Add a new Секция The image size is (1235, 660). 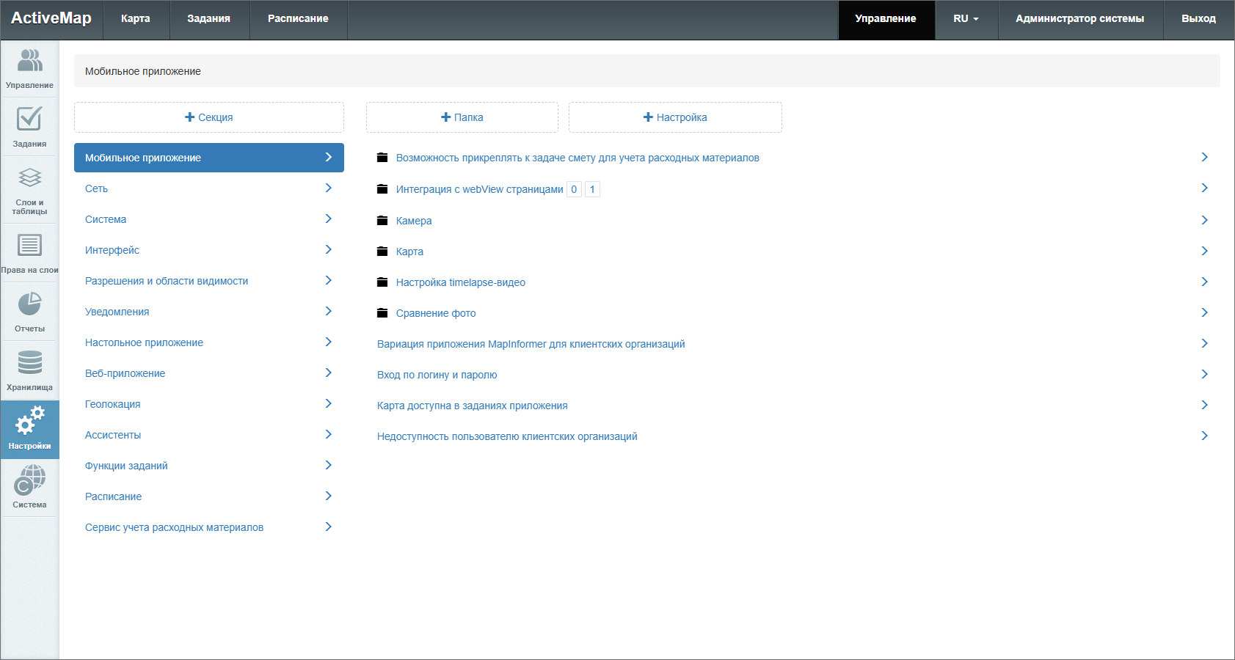click(x=209, y=117)
